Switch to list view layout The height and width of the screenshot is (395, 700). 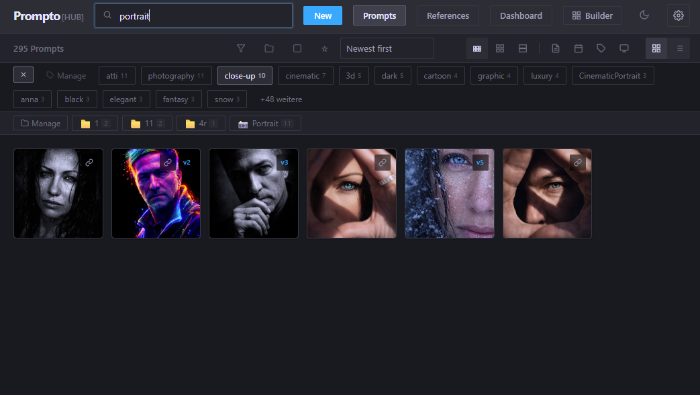point(681,48)
